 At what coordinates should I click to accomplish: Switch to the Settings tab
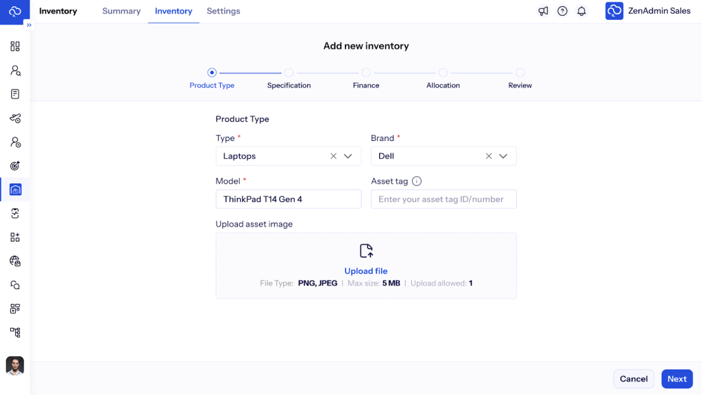(223, 11)
